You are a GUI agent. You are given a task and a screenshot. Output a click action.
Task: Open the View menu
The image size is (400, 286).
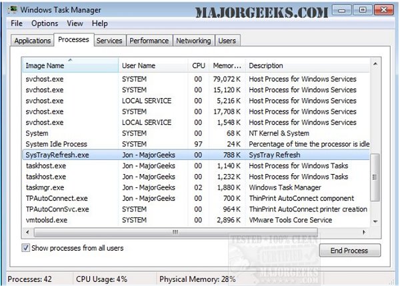(75, 23)
